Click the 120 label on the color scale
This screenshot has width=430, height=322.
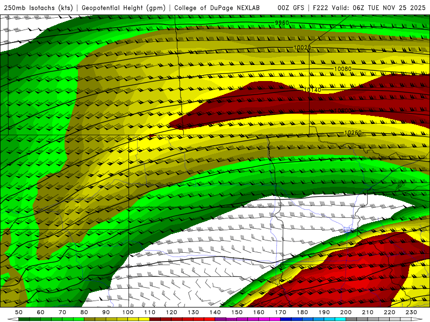(171, 312)
